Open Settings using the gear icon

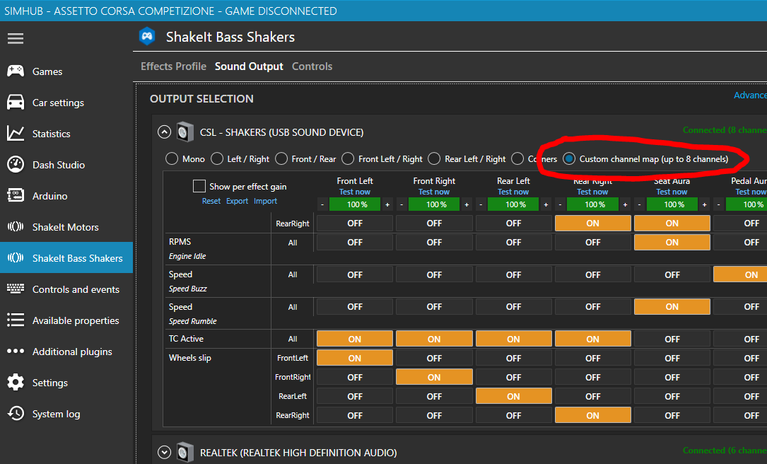pyautogui.click(x=15, y=382)
